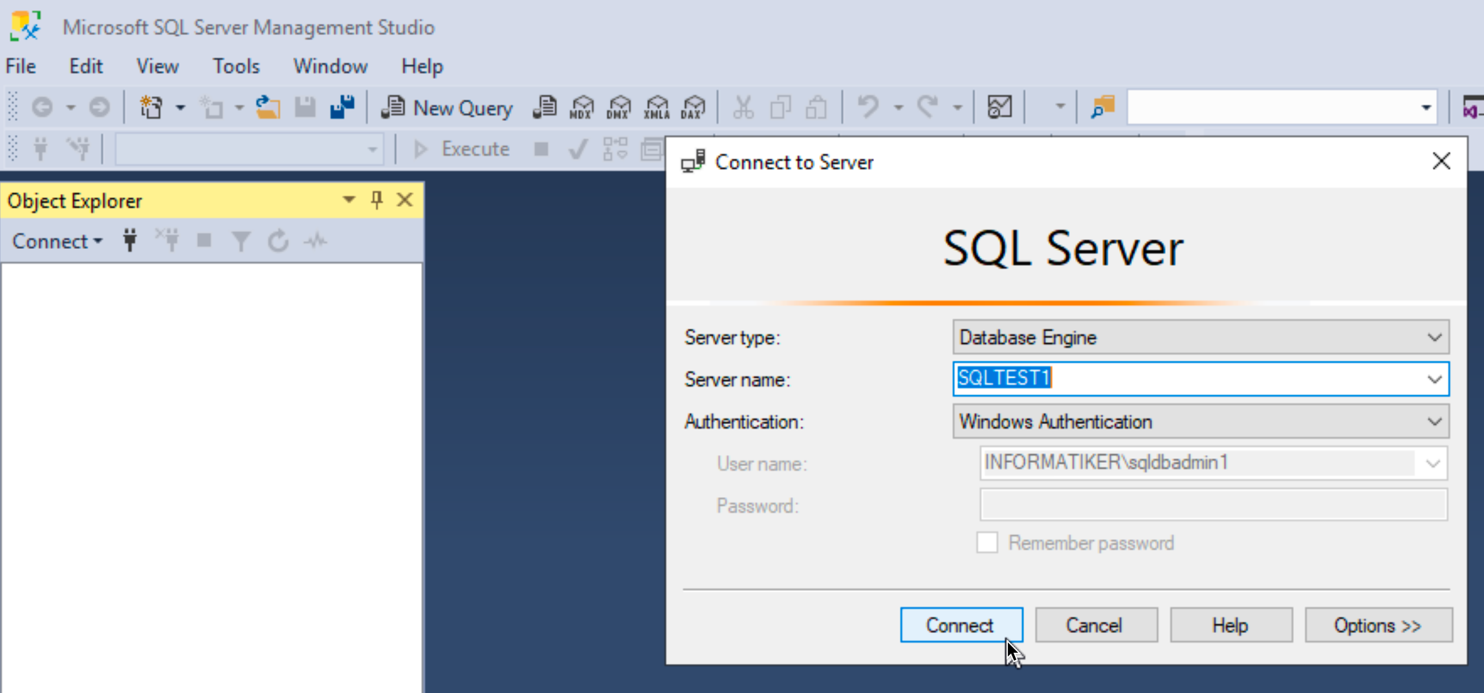The height and width of the screenshot is (693, 1484).
Task: Click the Undo arrow icon
Action: [x=868, y=107]
